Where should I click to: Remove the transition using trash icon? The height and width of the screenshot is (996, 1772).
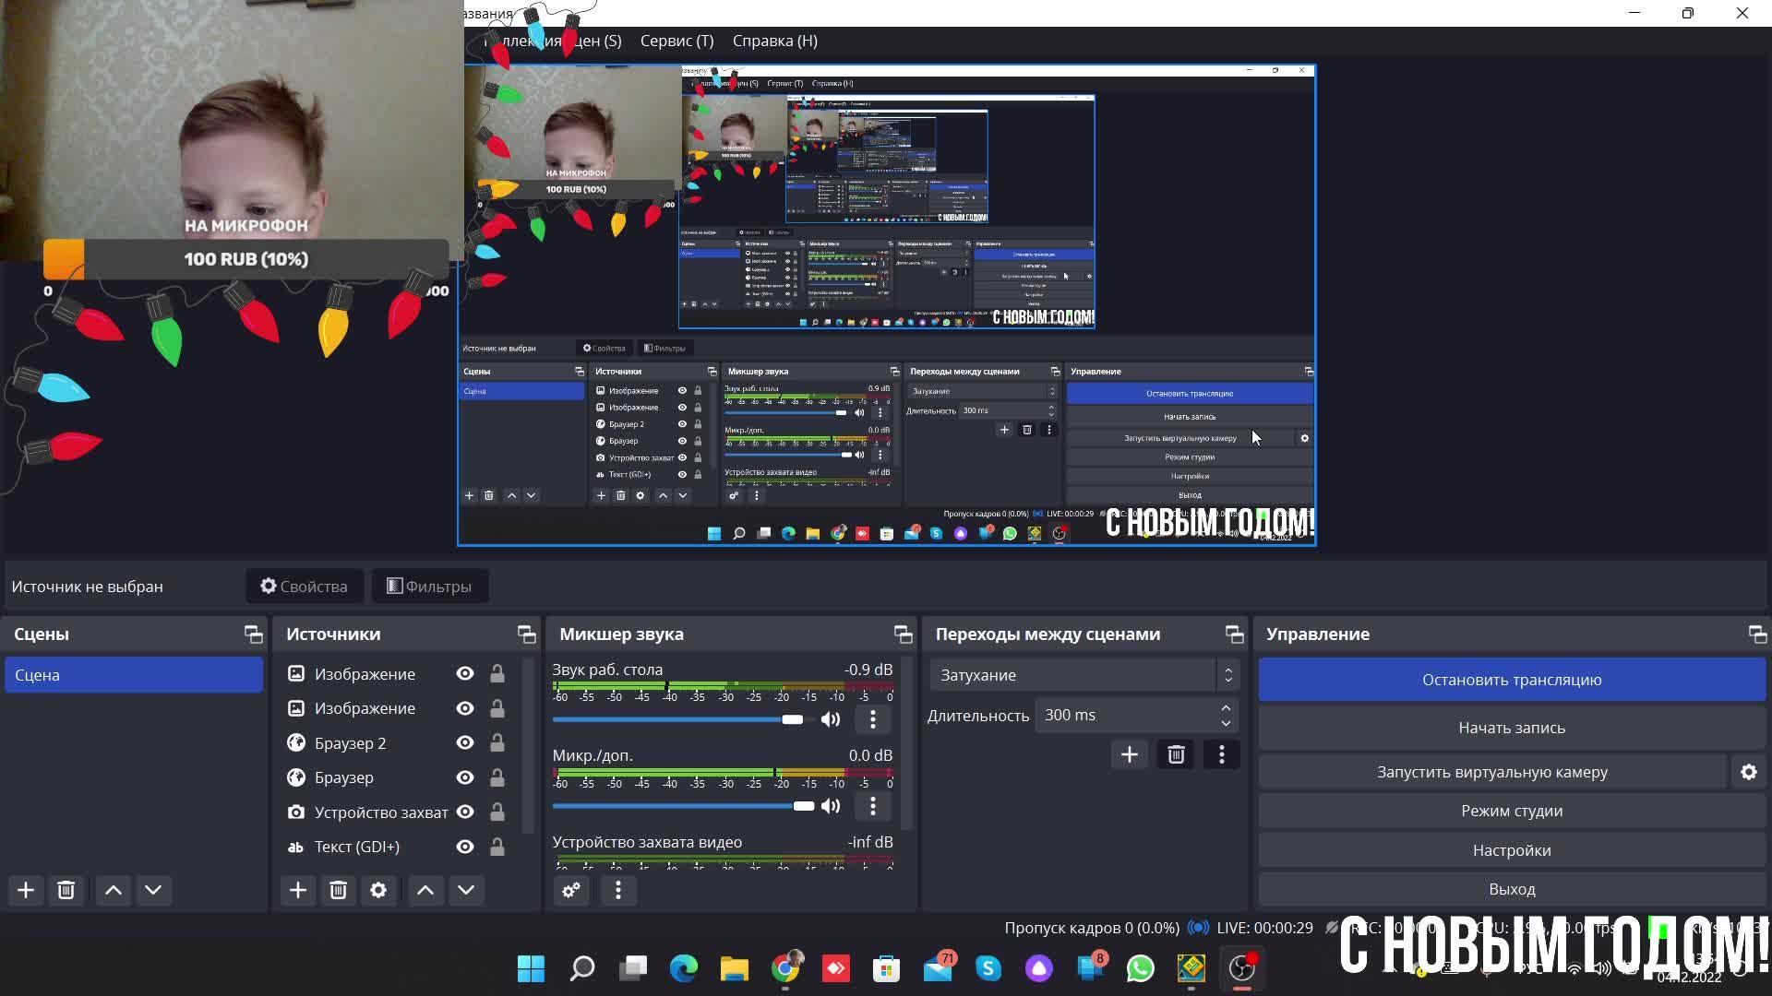[x=1176, y=754]
